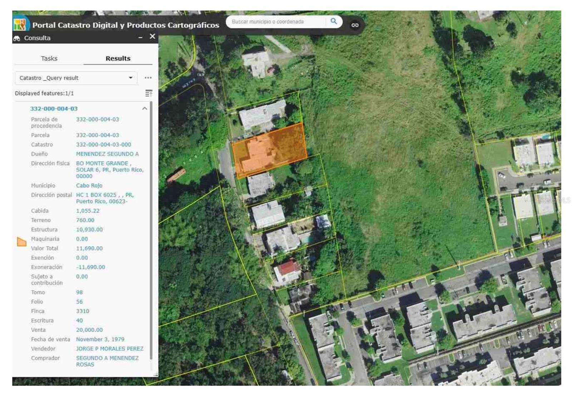Click the 332-000-004-03 result title
Viewport: 572px width, 400px height.
point(54,108)
